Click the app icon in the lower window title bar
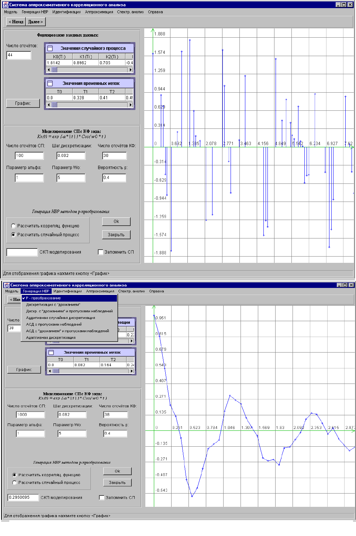The height and width of the screenshot is (536, 356). 7,285
